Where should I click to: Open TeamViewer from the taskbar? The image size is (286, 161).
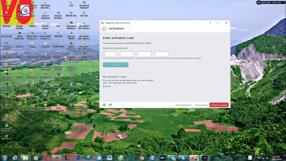tap(183, 158)
